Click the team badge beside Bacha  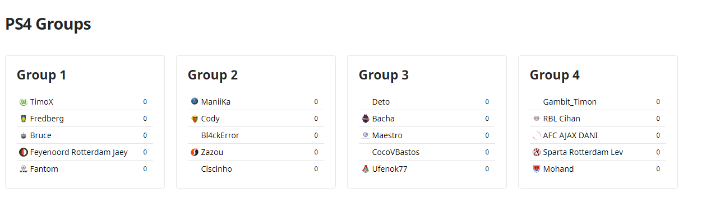click(366, 119)
